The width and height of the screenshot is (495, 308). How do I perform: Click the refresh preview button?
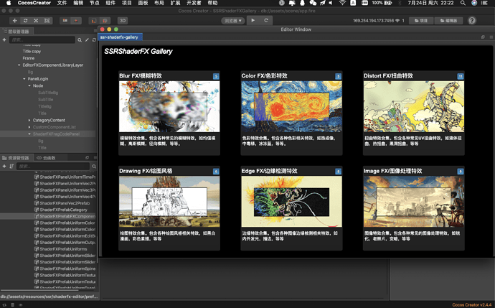click(x=266, y=21)
